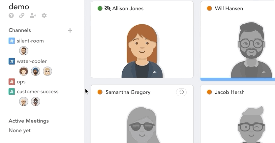Screen dimensions: 275x143
Task: Click the add person icon under demo
Action: pos(33,15)
